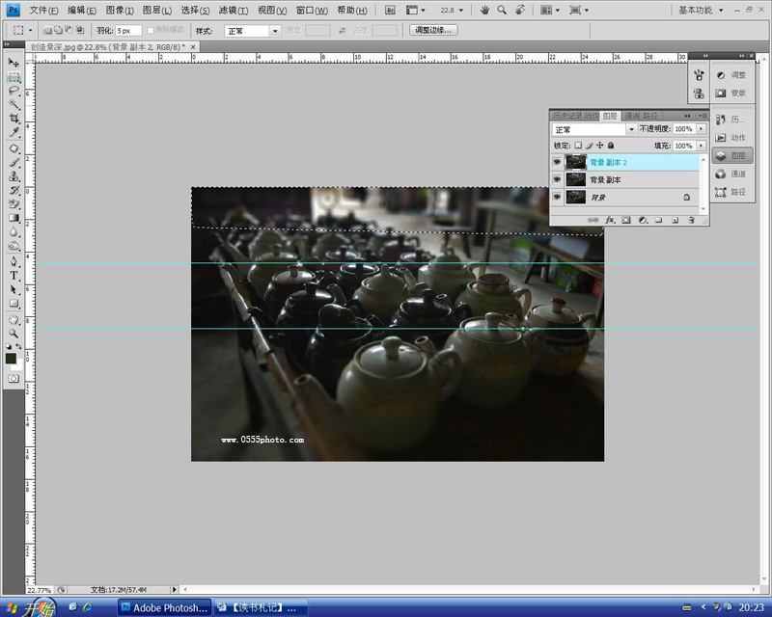Select the Zoom magnifier tool

[14, 332]
